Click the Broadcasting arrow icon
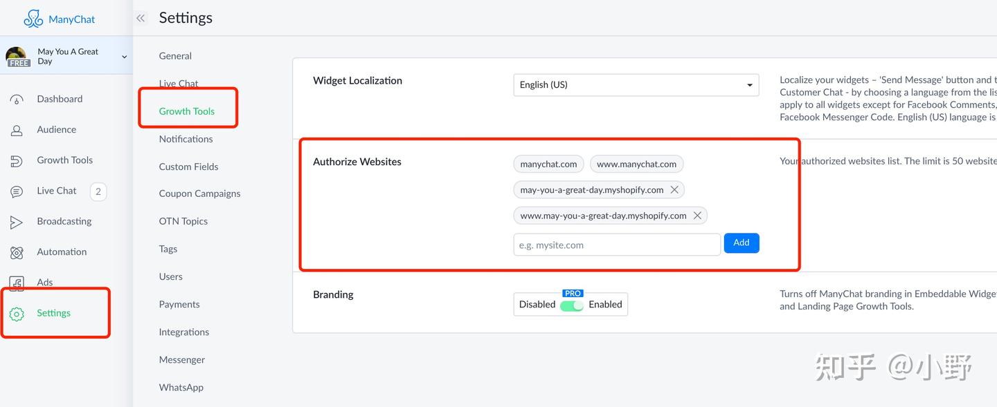The width and height of the screenshot is (997, 407). (x=17, y=222)
